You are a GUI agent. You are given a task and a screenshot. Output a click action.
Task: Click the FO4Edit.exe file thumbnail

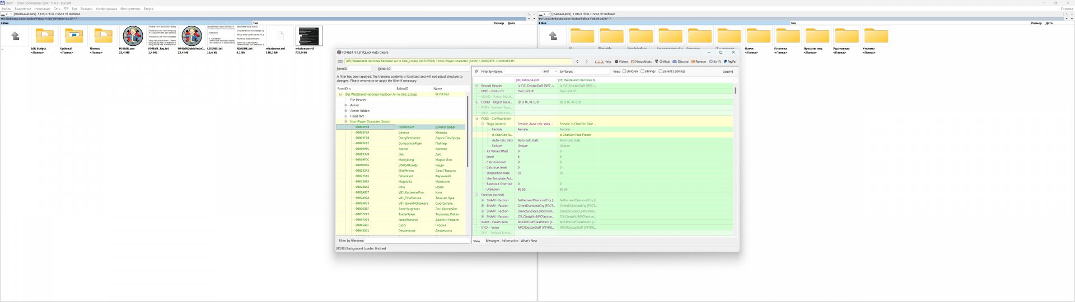pyautogui.click(x=133, y=36)
